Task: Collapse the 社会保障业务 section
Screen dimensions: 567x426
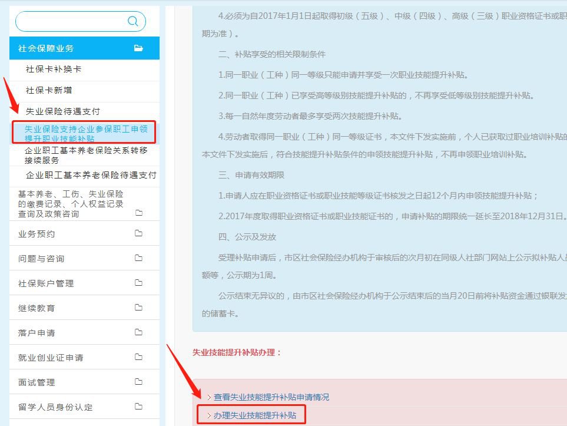Action: (46, 48)
